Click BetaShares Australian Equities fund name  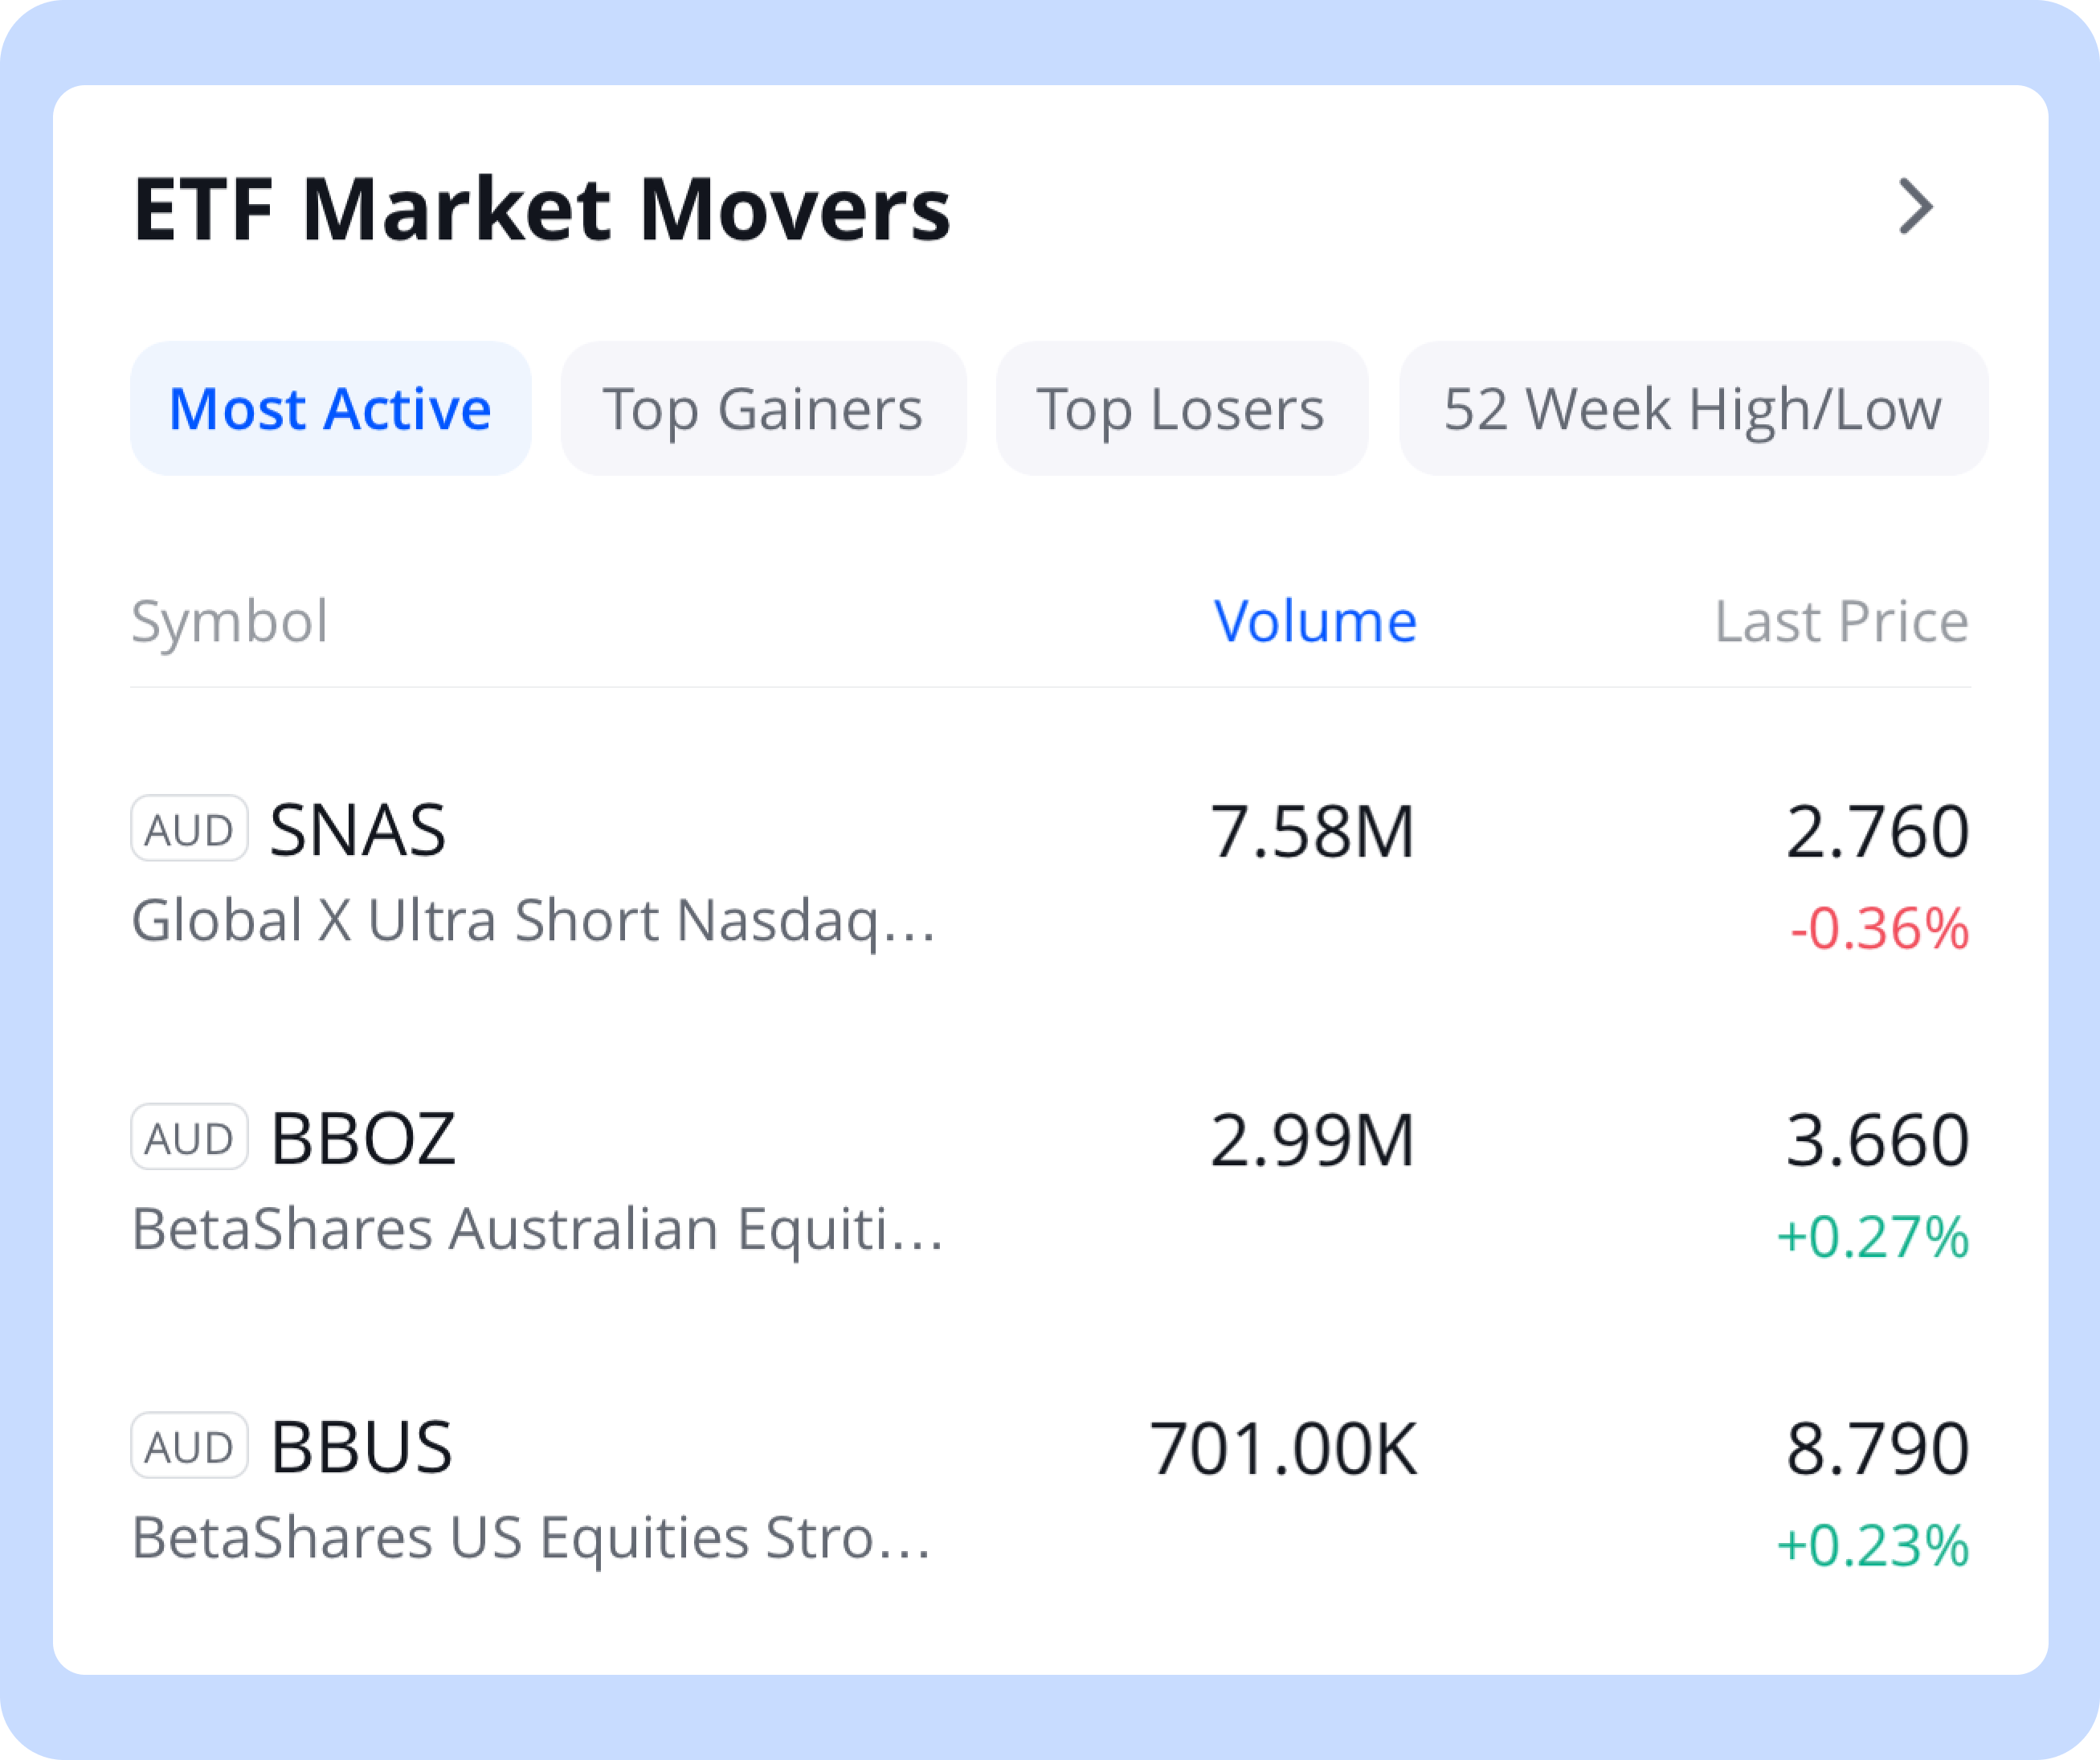(x=537, y=1229)
